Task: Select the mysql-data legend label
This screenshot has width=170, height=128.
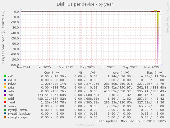Action: point(18,110)
